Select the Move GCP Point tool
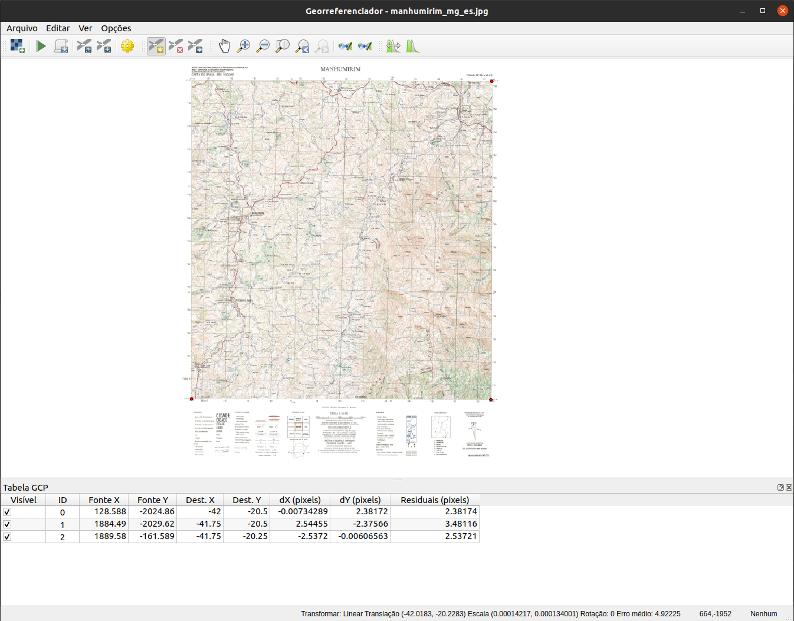This screenshot has width=794, height=621. [195, 46]
